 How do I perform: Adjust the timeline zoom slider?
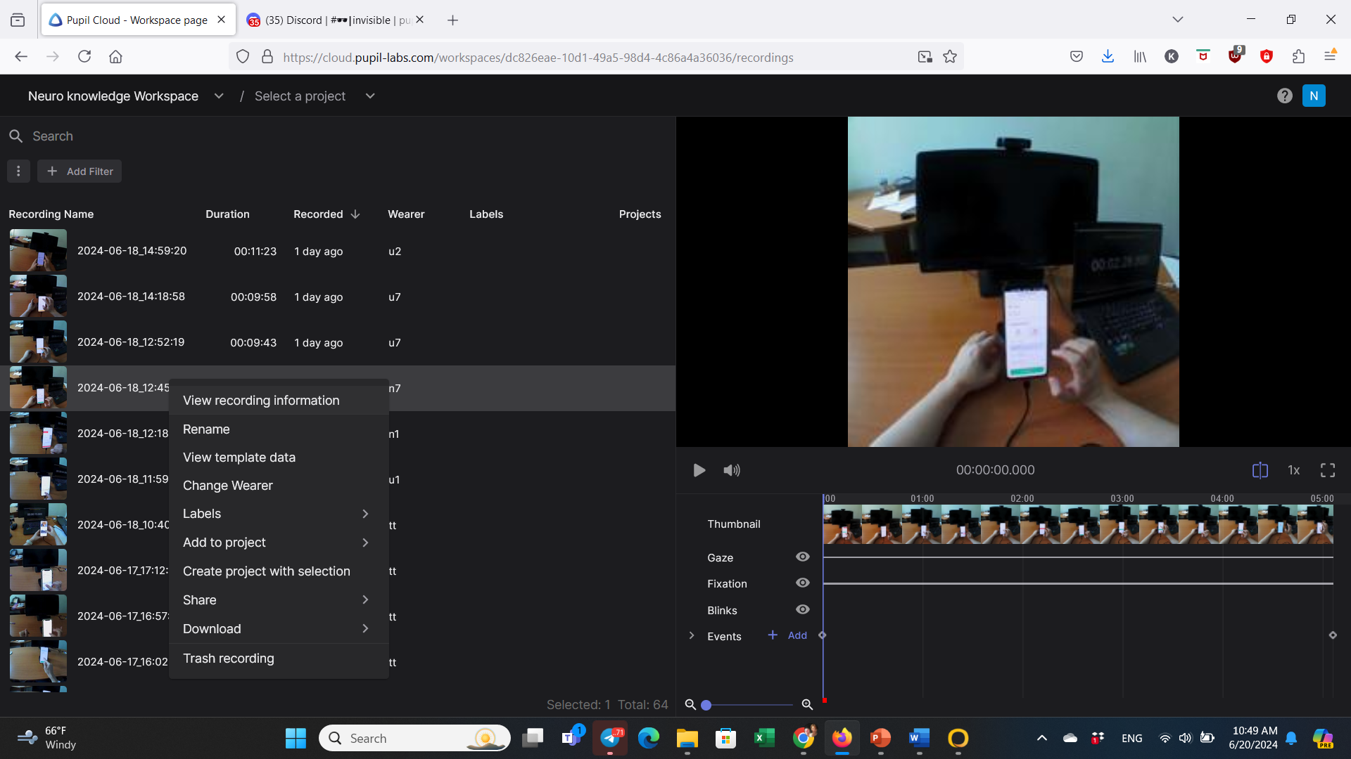click(x=706, y=705)
